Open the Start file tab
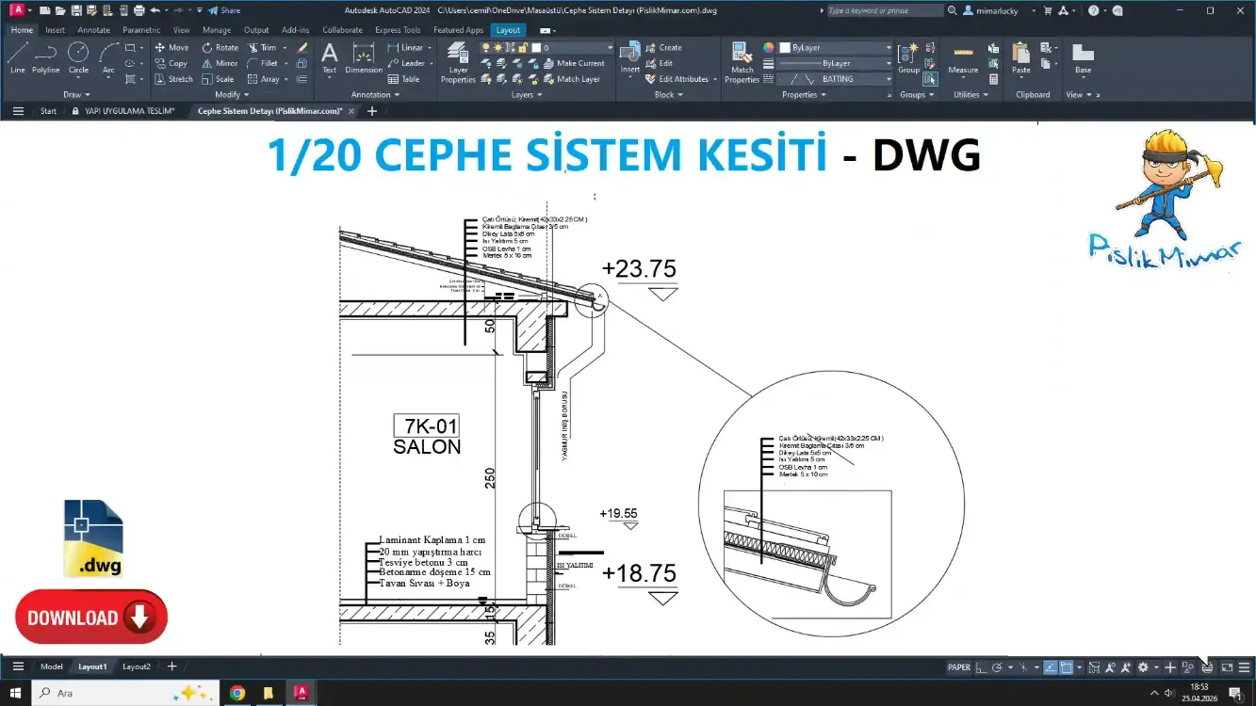This screenshot has width=1256, height=706. point(48,111)
